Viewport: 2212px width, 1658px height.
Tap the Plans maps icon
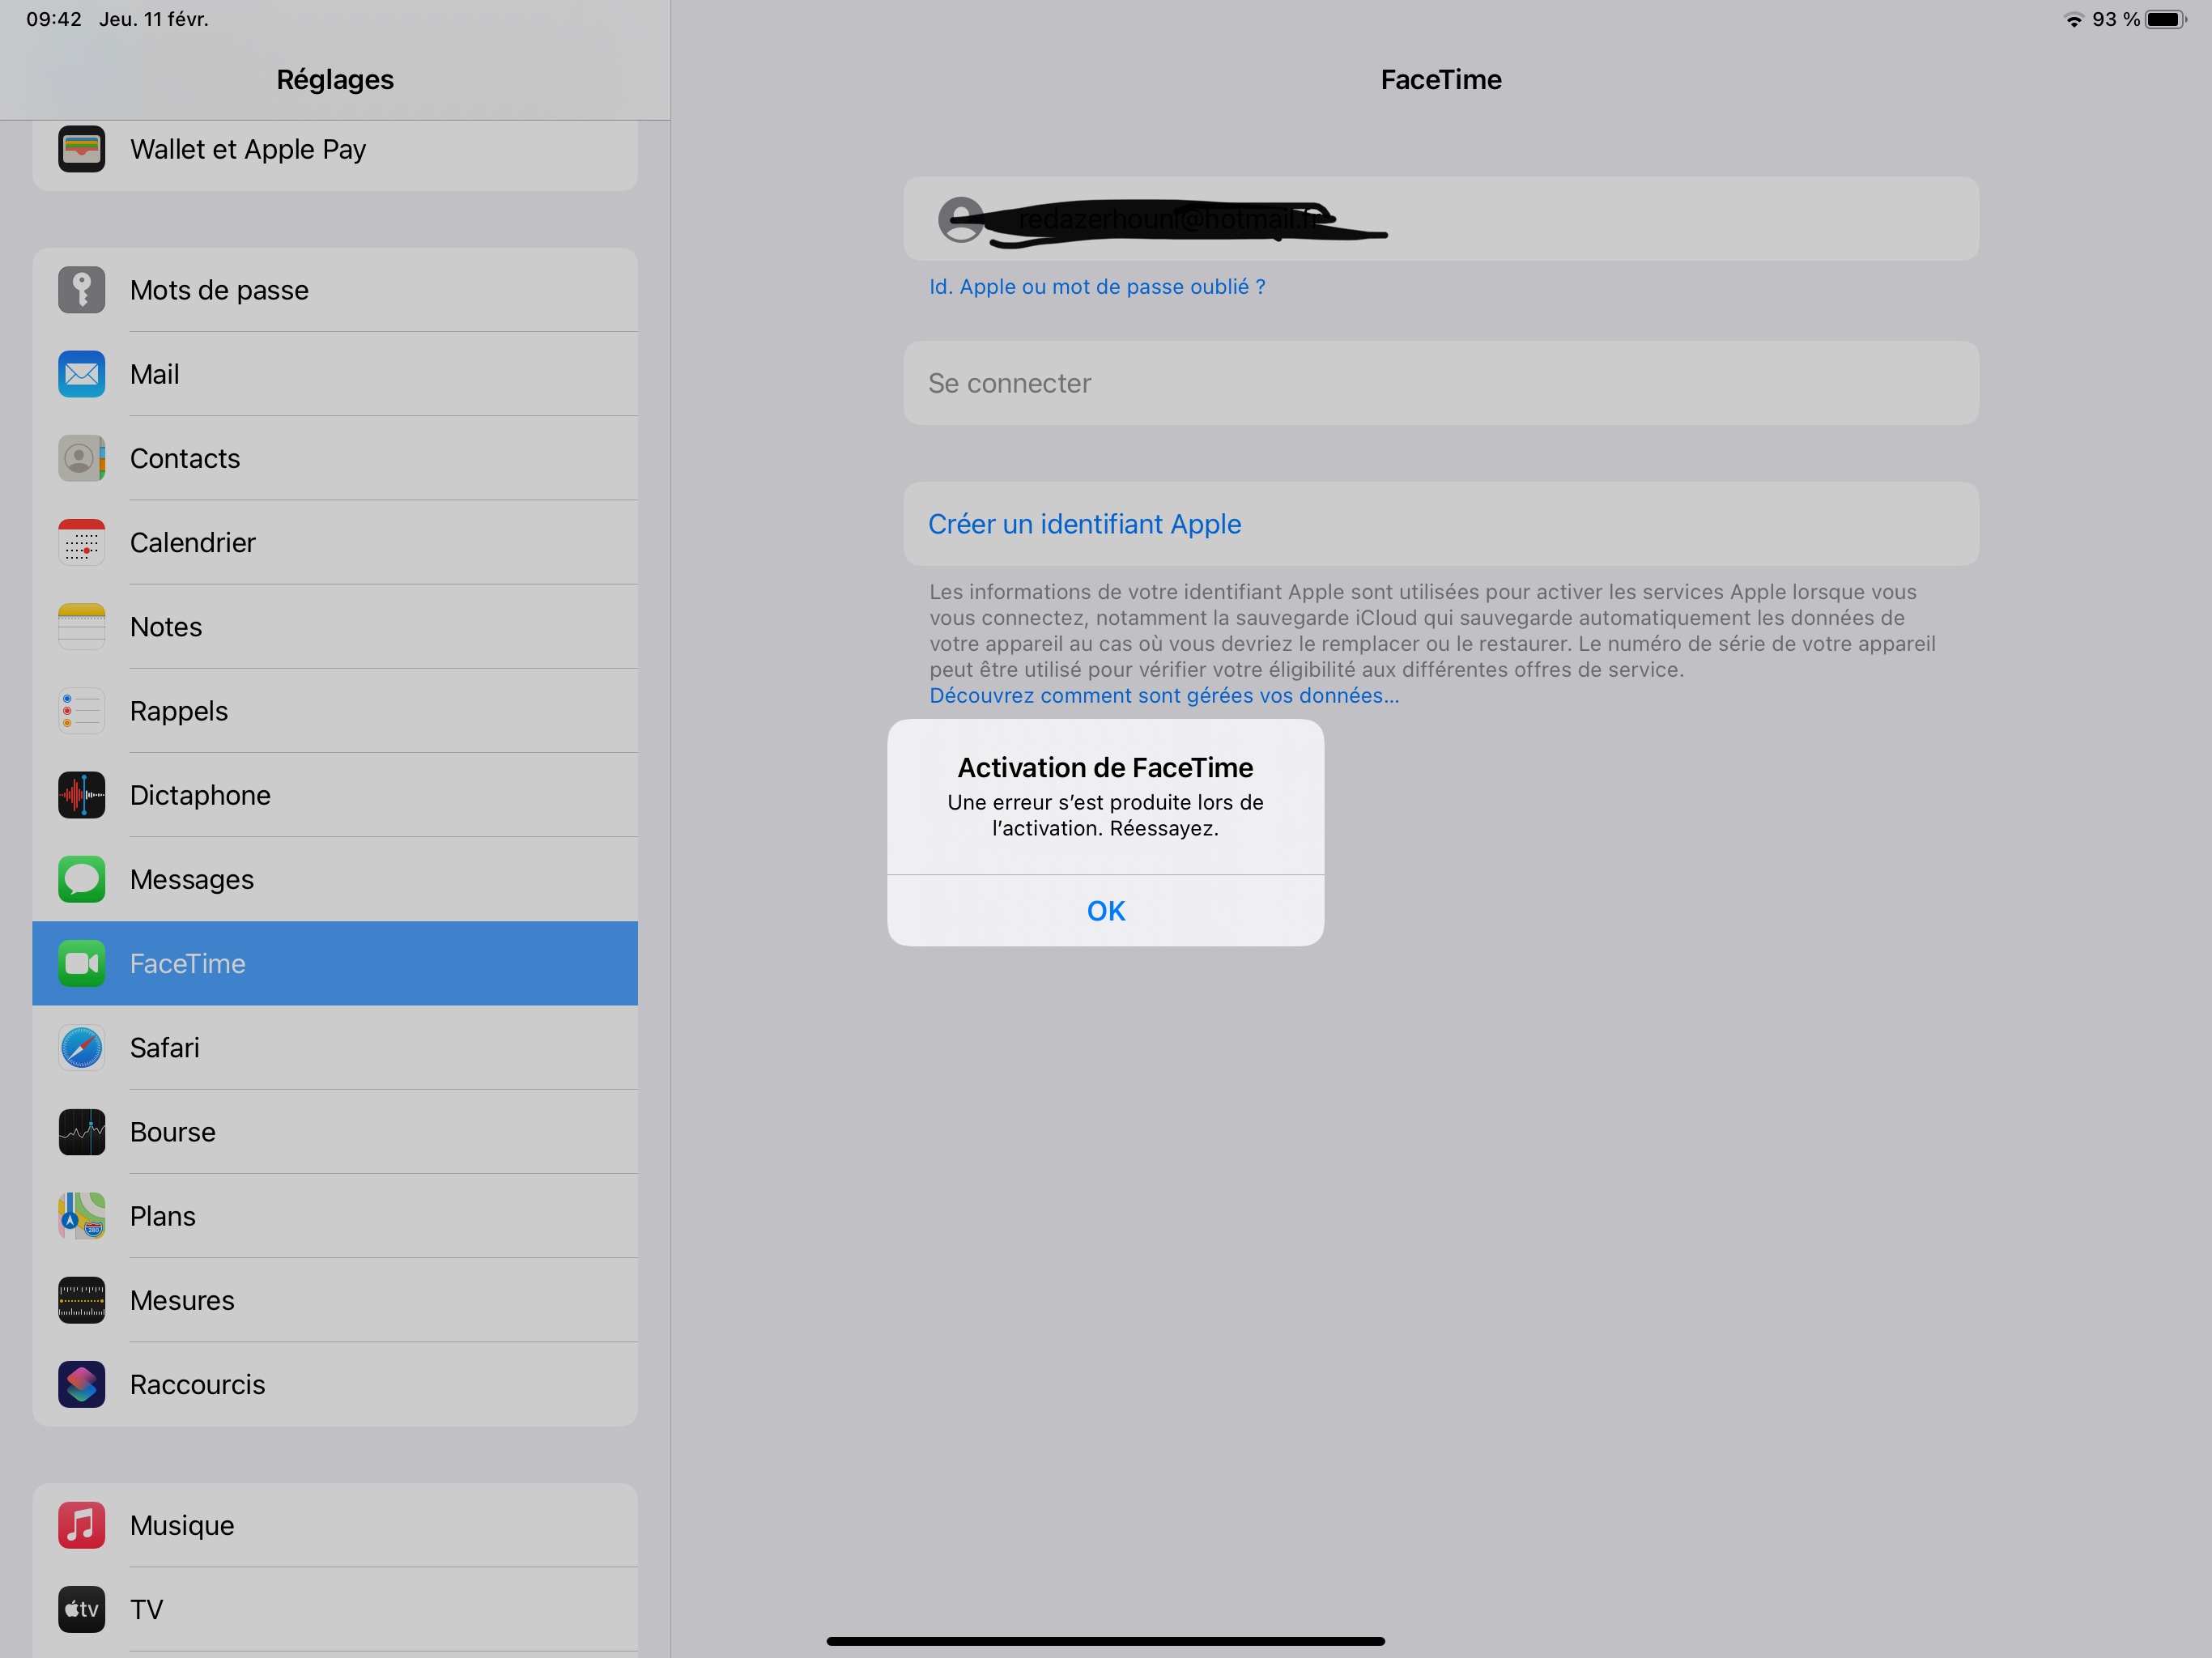click(81, 1216)
